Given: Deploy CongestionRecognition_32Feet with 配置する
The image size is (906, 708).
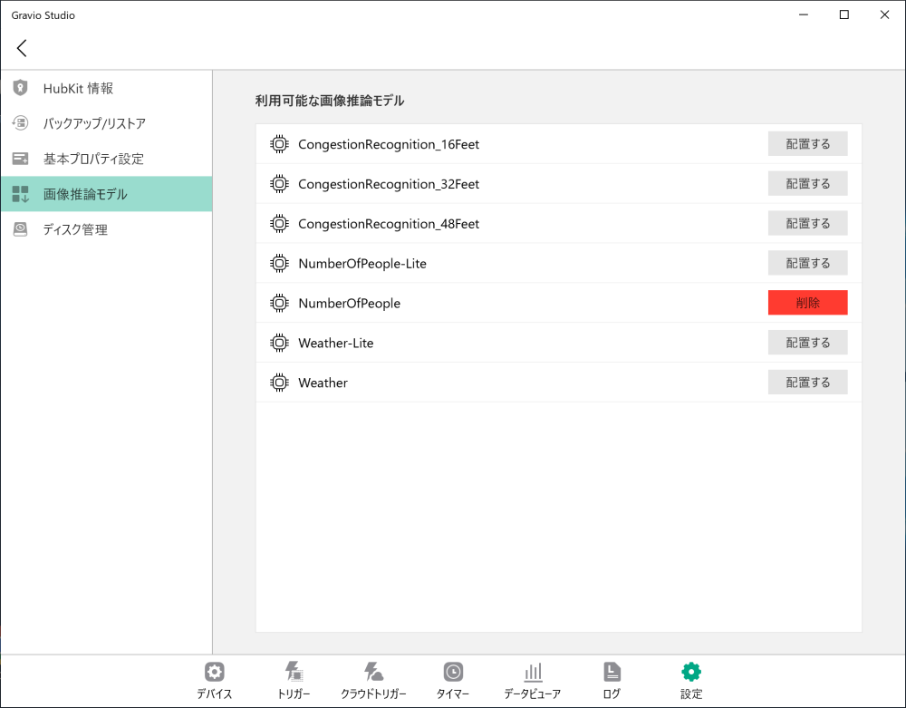Looking at the screenshot, I should [x=807, y=184].
